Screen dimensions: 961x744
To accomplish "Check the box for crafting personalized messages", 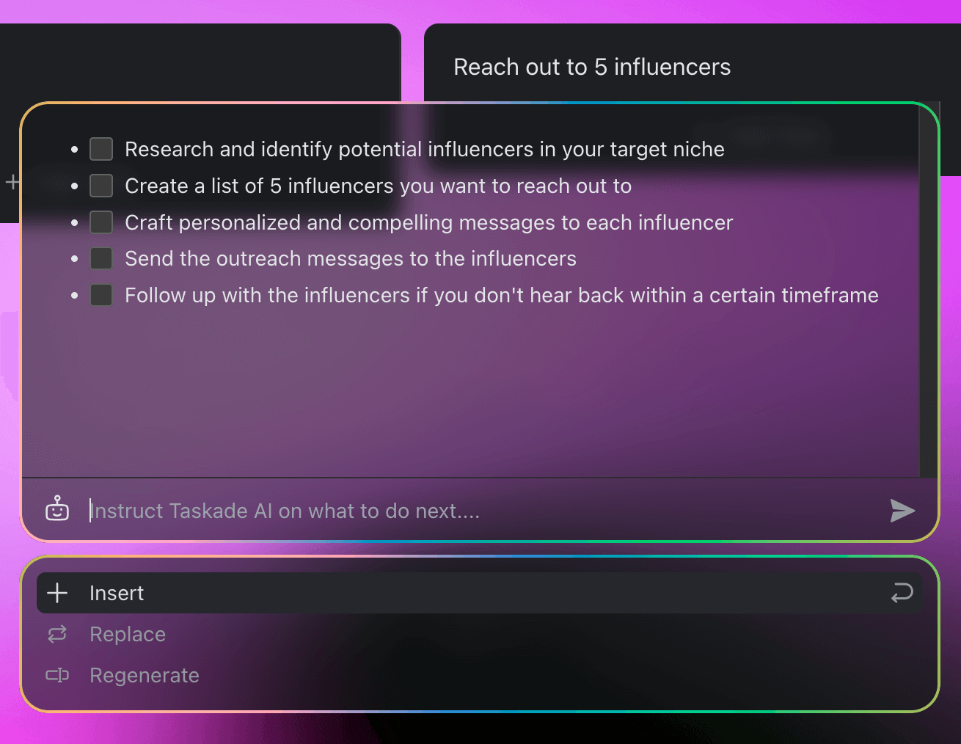I will coord(101,222).
